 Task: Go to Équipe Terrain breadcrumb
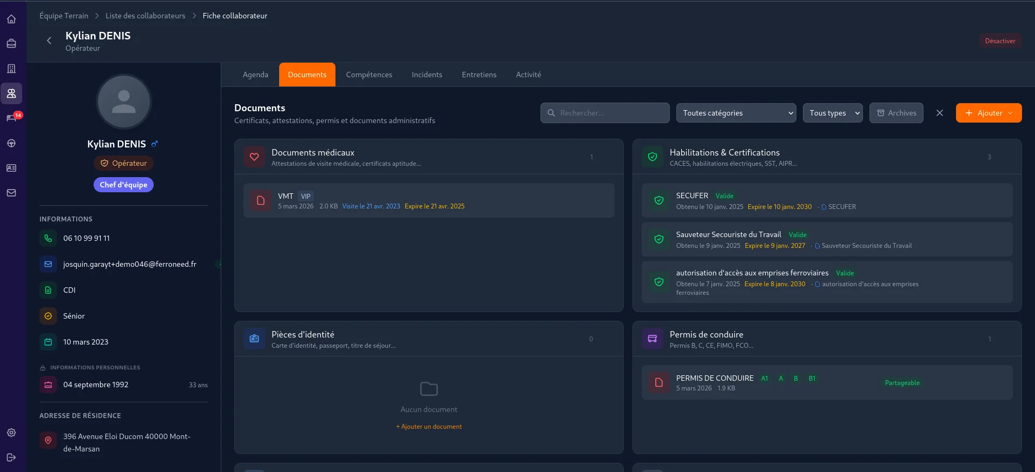coord(64,16)
